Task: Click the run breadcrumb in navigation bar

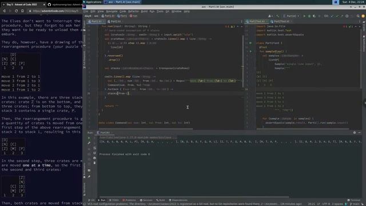Action: pyautogui.click(x=134, y=16)
